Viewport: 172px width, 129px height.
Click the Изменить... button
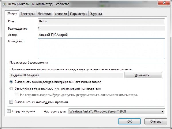click(143, 75)
